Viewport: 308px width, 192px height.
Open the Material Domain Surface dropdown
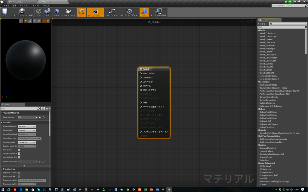click(x=27, y=126)
